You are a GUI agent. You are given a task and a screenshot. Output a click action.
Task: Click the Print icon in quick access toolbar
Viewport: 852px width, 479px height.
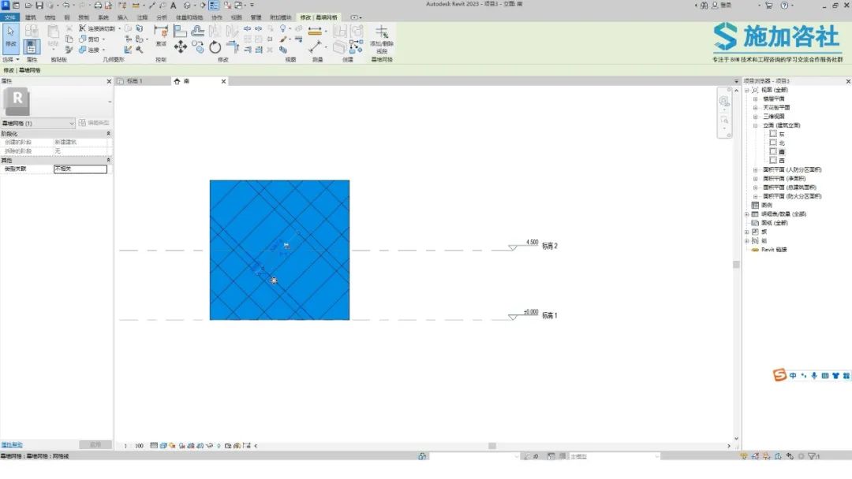click(x=98, y=6)
